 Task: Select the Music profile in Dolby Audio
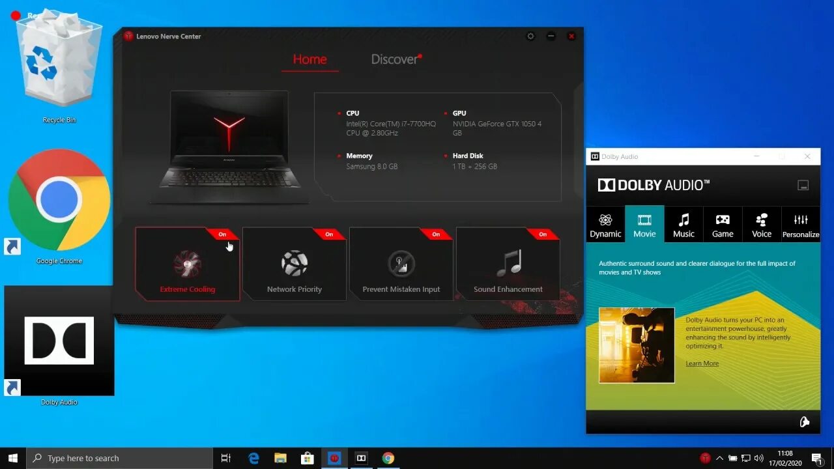tap(683, 224)
